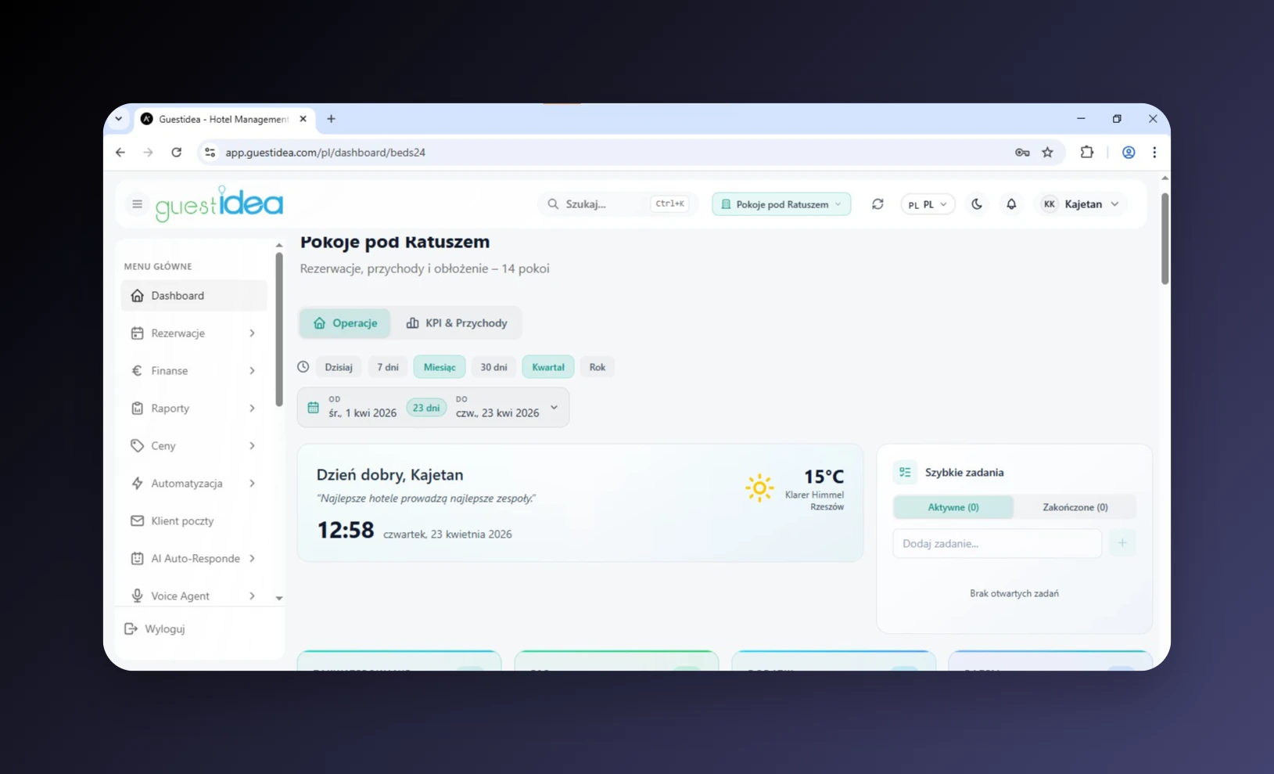The width and height of the screenshot is (1274, 774).
Task: Go back in browser history
Action: (x=120, y=153)
